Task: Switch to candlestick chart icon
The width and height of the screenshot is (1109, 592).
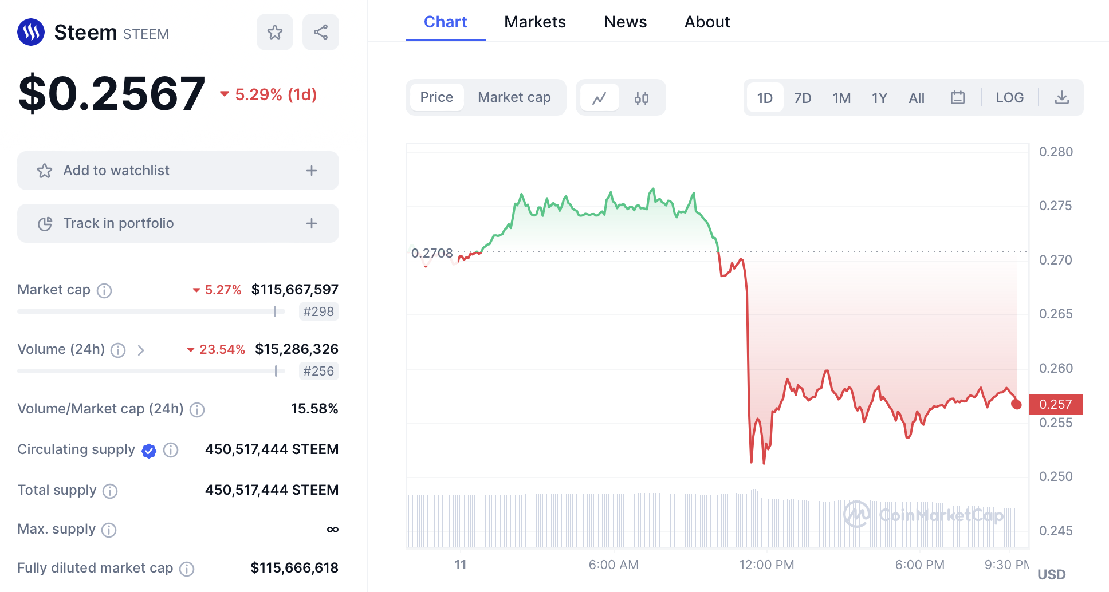Action: tap(642, 98)
